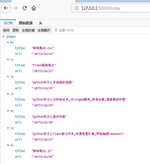Select the value "python学习之多线程多进程"
Image resolution: width=150 pixels, height=164 pixels.
(x=53, y=82)
